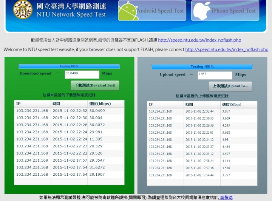Click the Upload speed label
The height and width of the screenshot is (201, 272).
172,74
